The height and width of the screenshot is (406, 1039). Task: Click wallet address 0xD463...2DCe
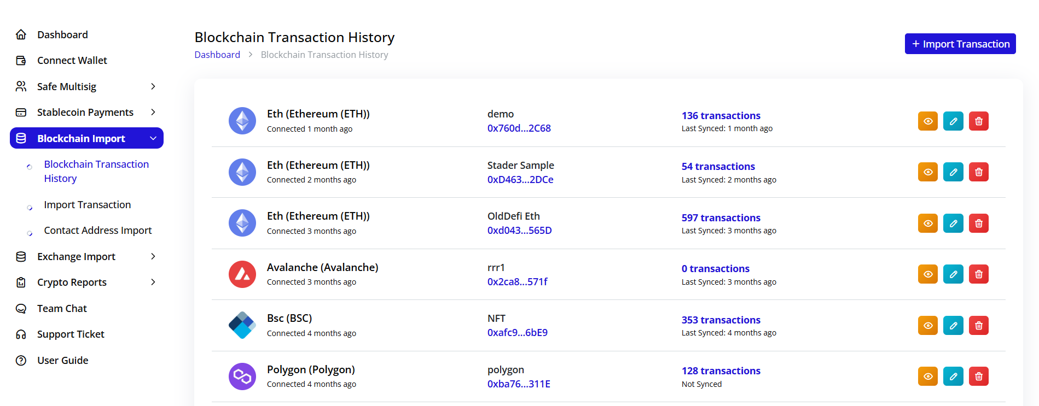point(520,180)
